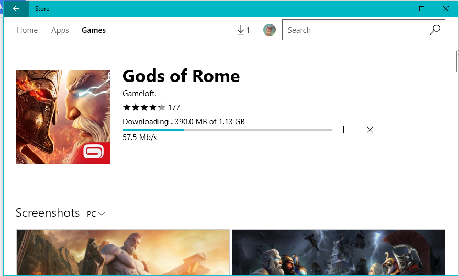The width and height of the screenshot is (459, 276).
Task: Open the Zeus statue screenshot
Action: tap(123, 252)
